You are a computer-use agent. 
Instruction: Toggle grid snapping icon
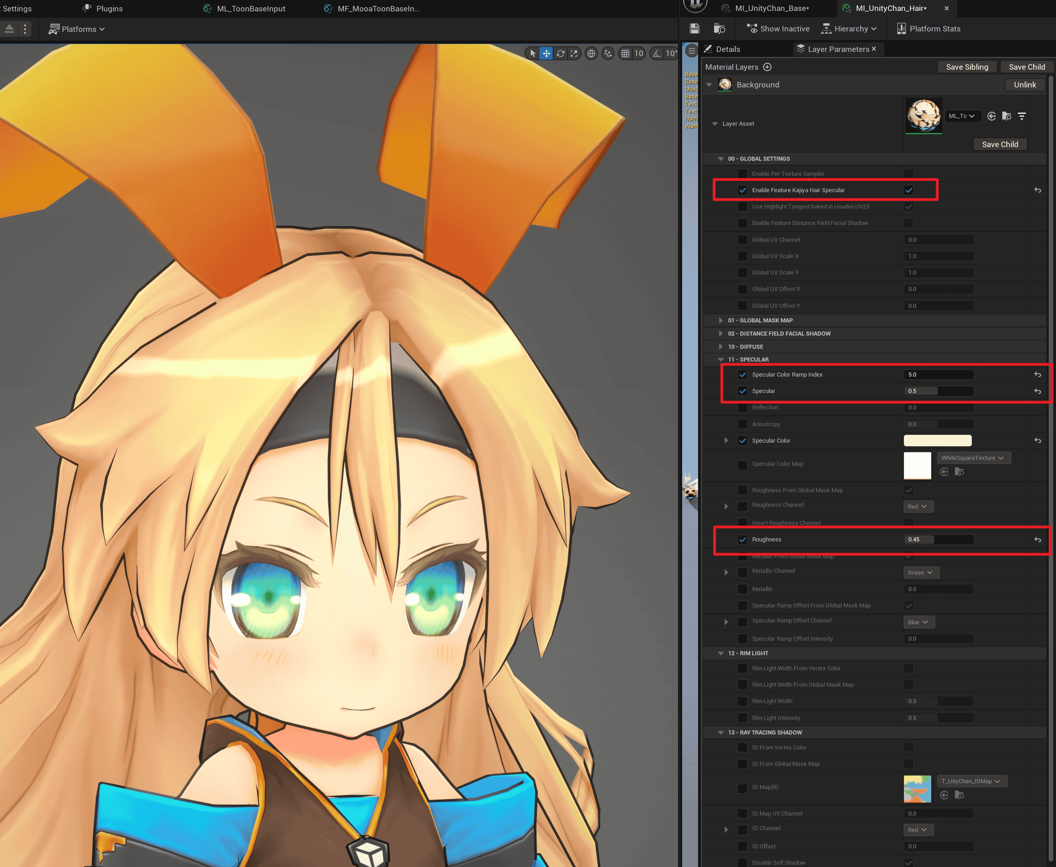coord(625,53)
